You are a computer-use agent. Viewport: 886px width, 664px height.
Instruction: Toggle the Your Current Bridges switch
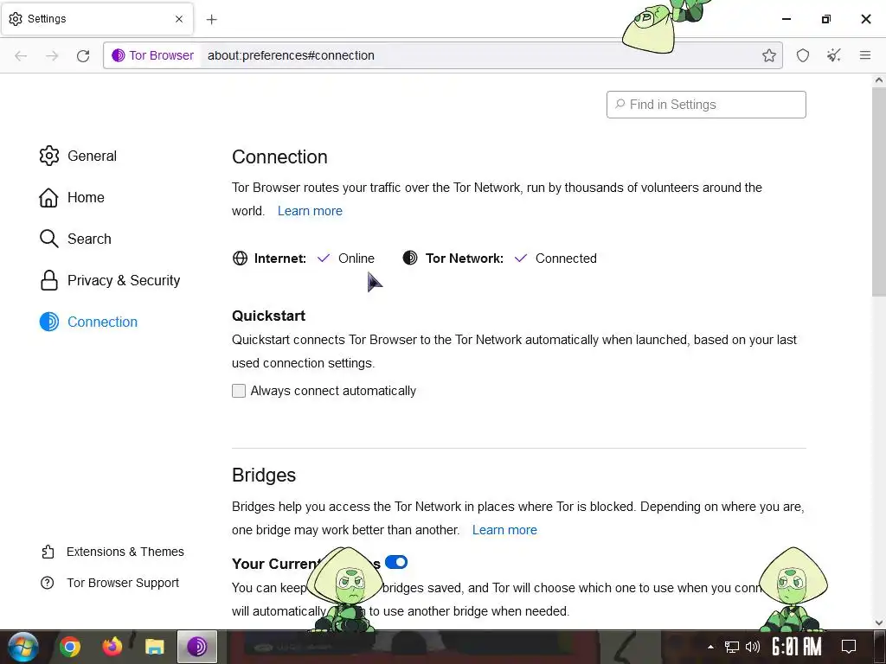tap(396, 562)
